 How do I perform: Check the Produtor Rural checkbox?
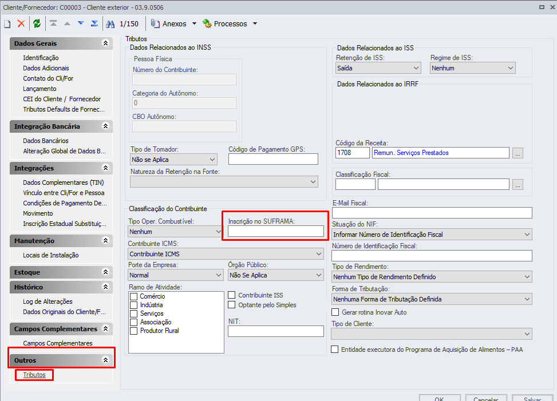(x=133, y=331)
